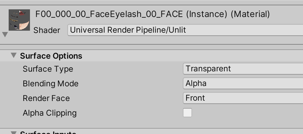Click the (Instance) text in the header

pyautogui.click(x=206, y=14)
